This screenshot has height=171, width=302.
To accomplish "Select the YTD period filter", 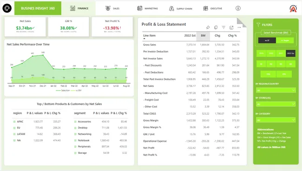I will 268,74.
